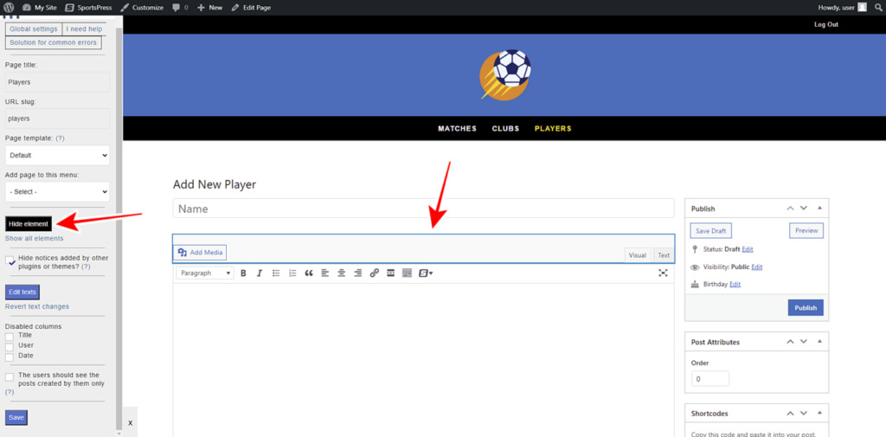Image resolution: width=886 pixels, height=437 pixels.
Task: Click Edit Page in admin bar
Action: click(x=251, y=7)
